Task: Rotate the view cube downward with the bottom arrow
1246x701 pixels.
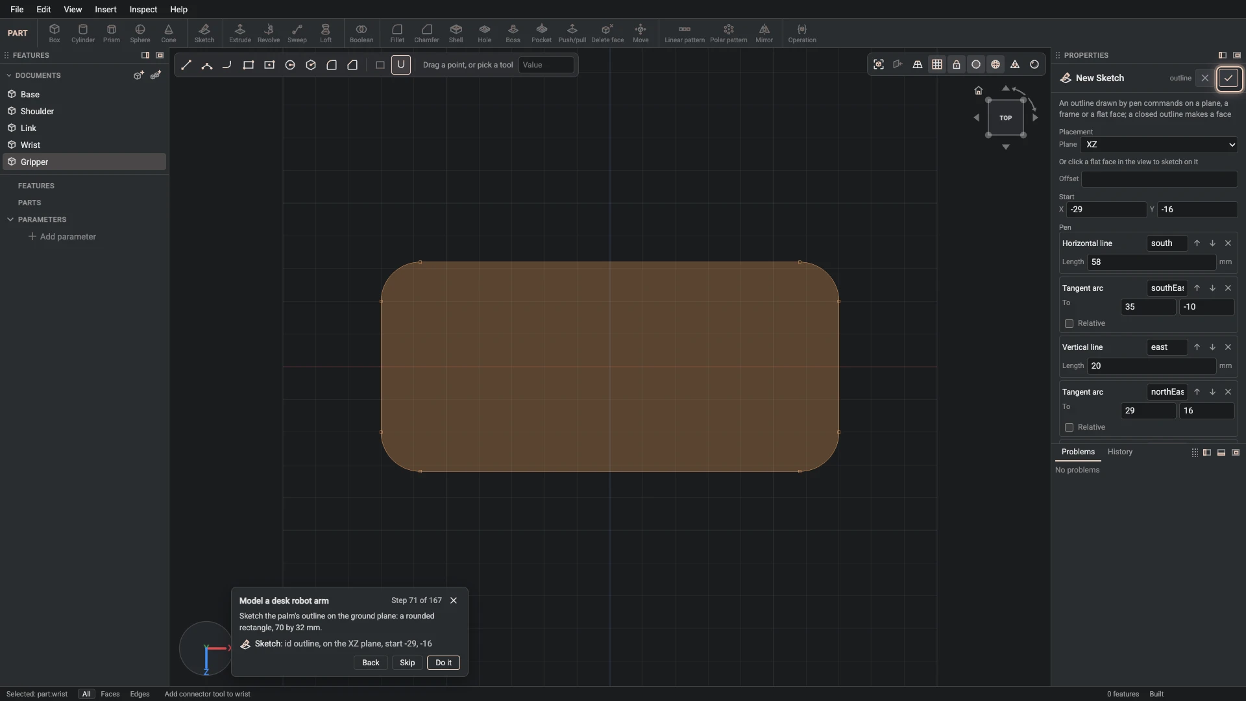Action: pyautogui.click(x=1006, y=147)
